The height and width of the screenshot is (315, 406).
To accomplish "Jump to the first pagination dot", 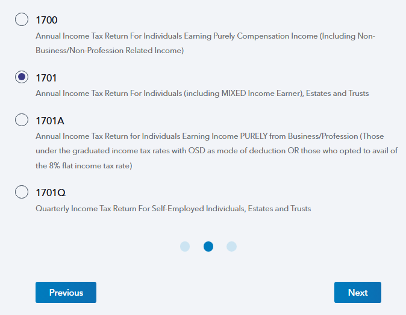I will (x=185, y=246).
